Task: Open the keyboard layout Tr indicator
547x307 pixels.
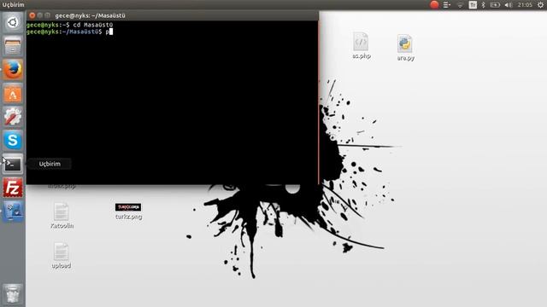Action: [x=473, y=5]
